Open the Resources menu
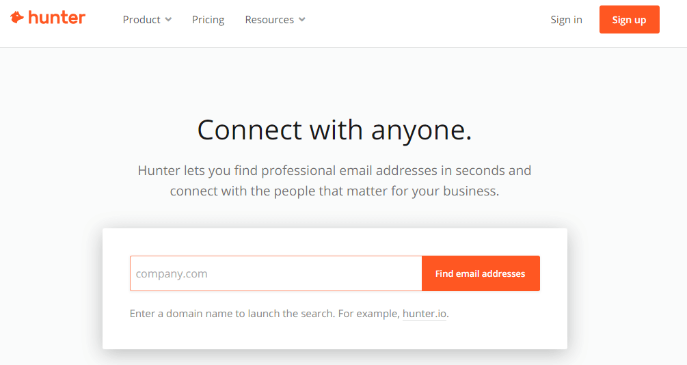This screenshot has height=365, width=687. click(x=269, y=20)
